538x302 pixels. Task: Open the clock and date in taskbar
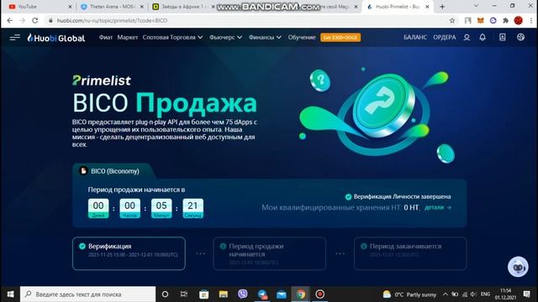[506, 294]
